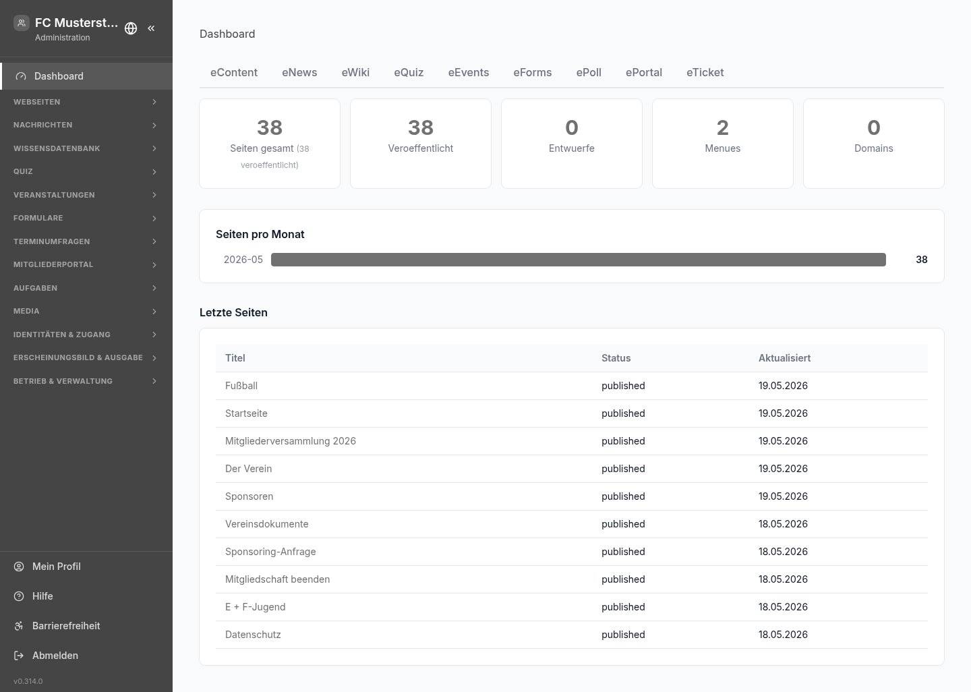This screenshot has width=971, height=692.
Task: Switch to the eForms tab
Action: point(533,72)
